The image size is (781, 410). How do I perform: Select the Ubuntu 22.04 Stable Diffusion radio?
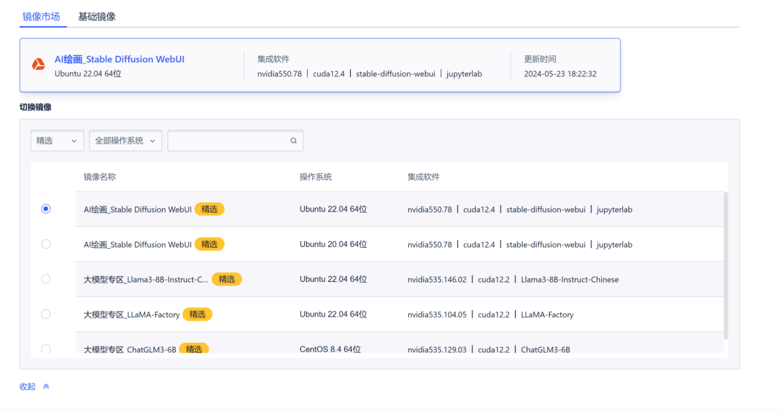pyautogui.click(x=46, y=209)
